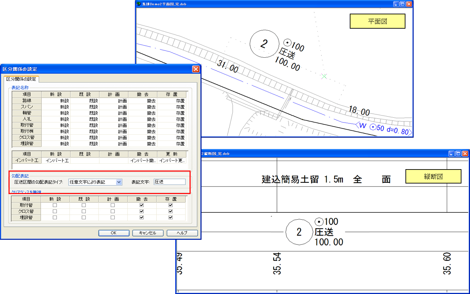Enable 新設 checkbox for 取付管 row
470x294 pixels.
55,205
